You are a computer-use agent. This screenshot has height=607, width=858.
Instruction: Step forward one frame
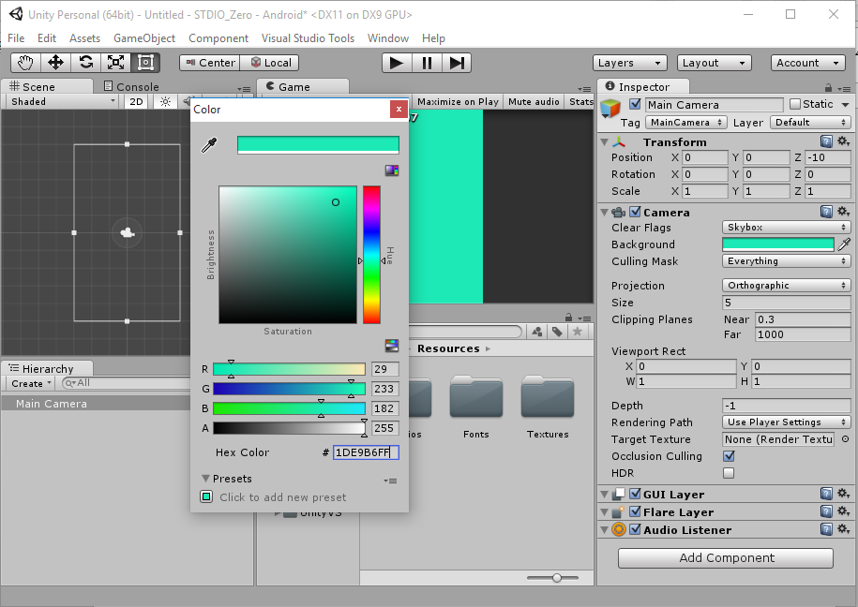click(457, 63)
